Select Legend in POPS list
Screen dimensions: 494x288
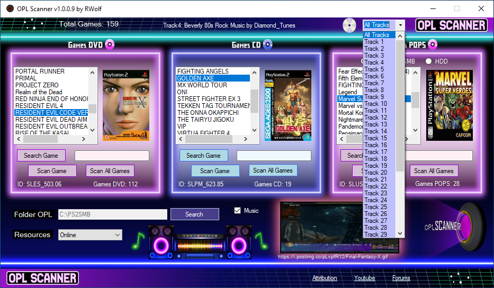tap(350, 92)
